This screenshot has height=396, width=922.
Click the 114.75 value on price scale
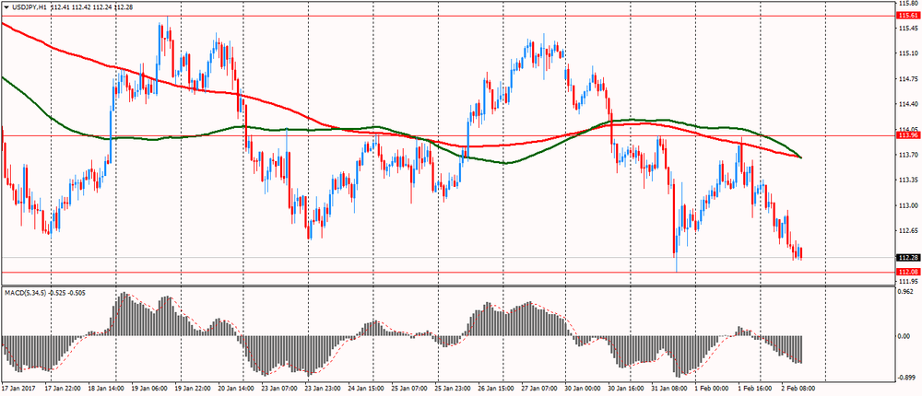pos(907,78)
